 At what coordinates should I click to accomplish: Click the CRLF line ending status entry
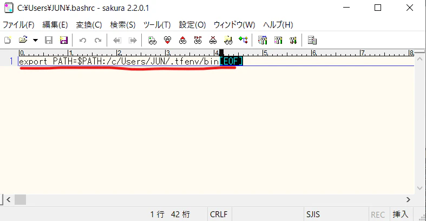coord(219,214)
